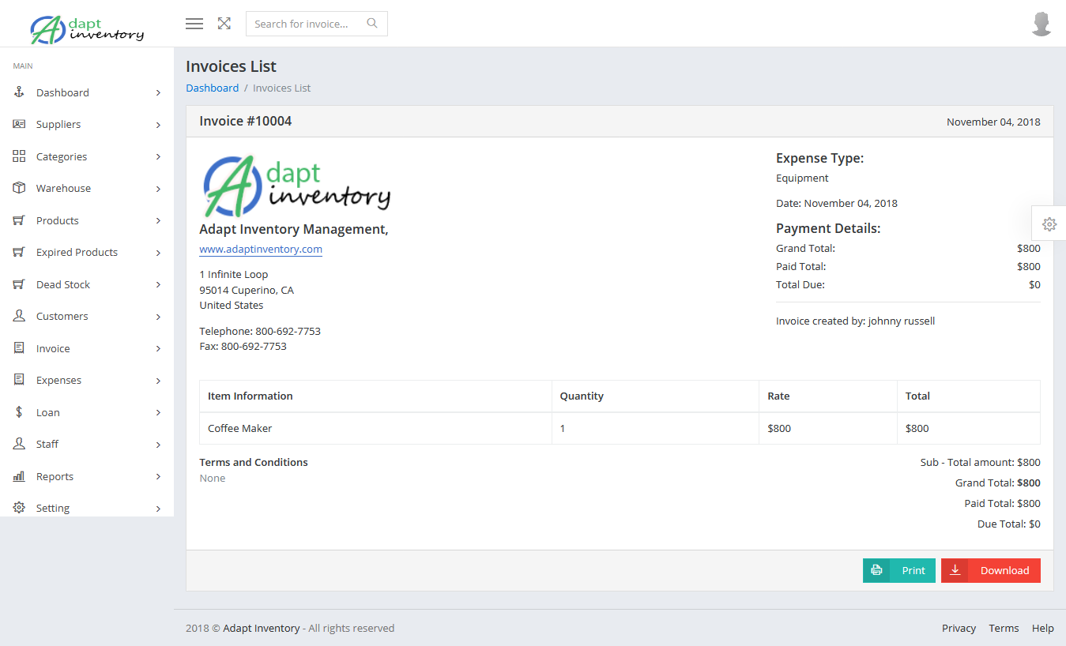Open www.adaptinventory.com link
This screenshot has width=1066, height=646.
261,250
